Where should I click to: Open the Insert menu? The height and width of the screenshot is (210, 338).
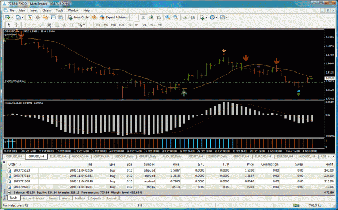[34, 10]
